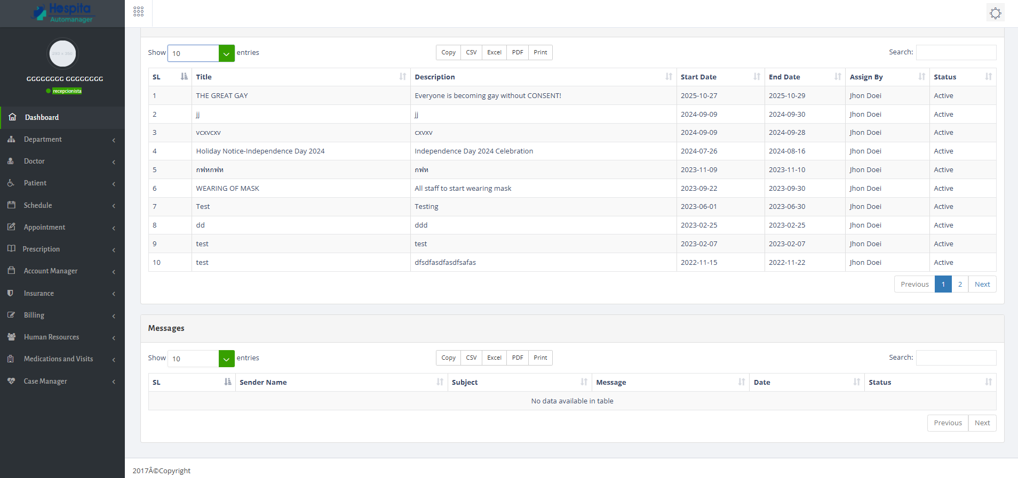Open notices show entries dropdown

point(201,53)
